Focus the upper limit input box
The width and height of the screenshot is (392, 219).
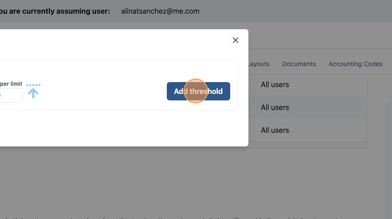click(x=10, y=95)
